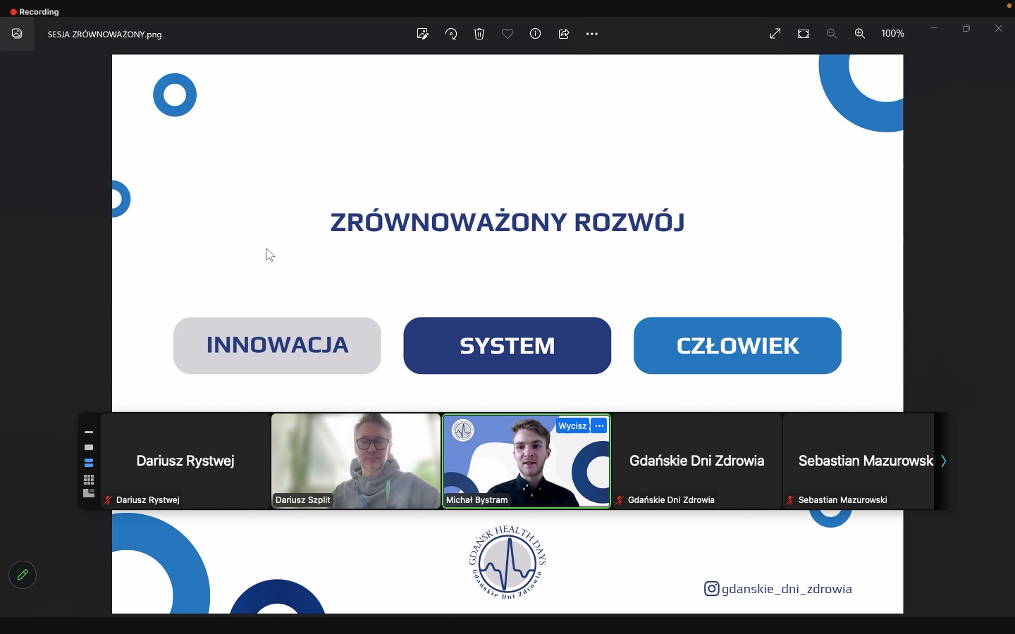Click the SESJA ZRÓWNOWAŻONY.png file name
Screen dimensions: 1015x634
[105, 35]
